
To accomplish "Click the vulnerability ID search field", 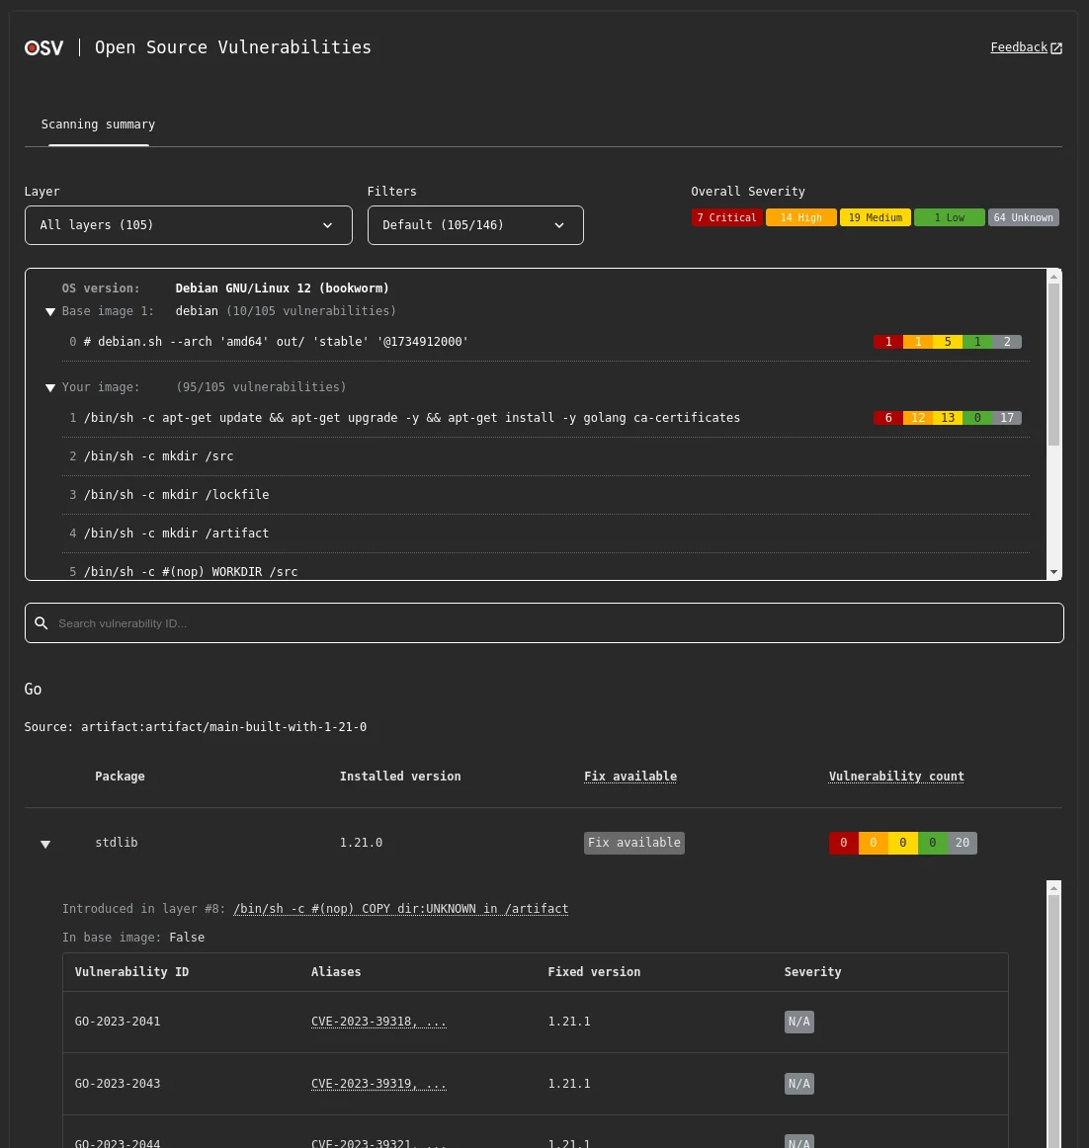I will pyautogui.click(x=395, y=622).
